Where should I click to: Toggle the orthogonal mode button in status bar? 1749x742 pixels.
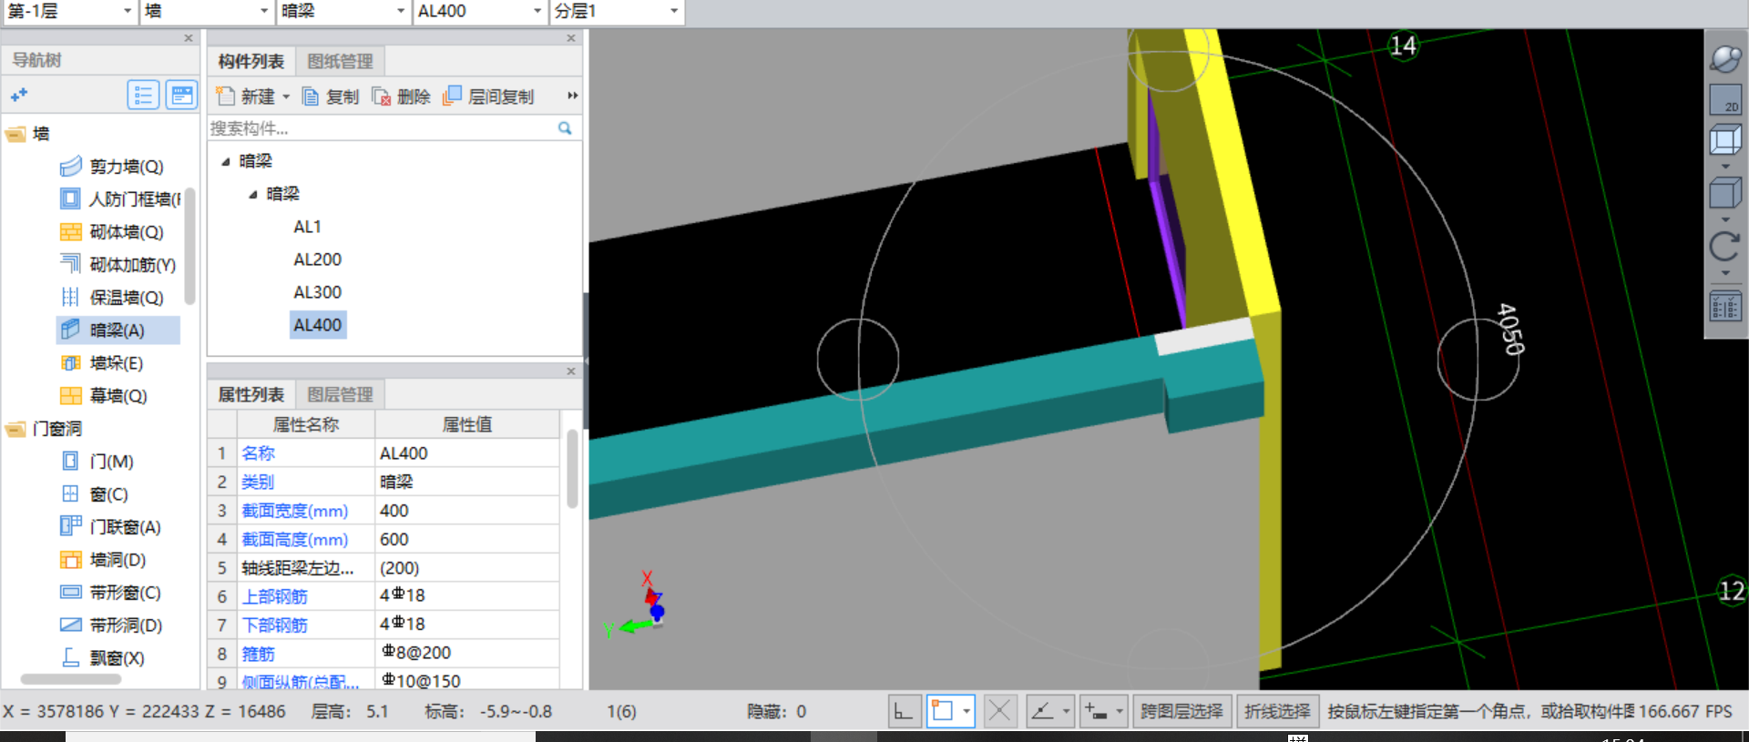click(904, 711)
